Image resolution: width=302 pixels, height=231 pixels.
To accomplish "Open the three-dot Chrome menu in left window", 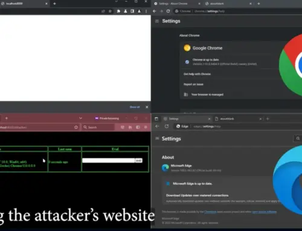I will (x=146, y=11).
